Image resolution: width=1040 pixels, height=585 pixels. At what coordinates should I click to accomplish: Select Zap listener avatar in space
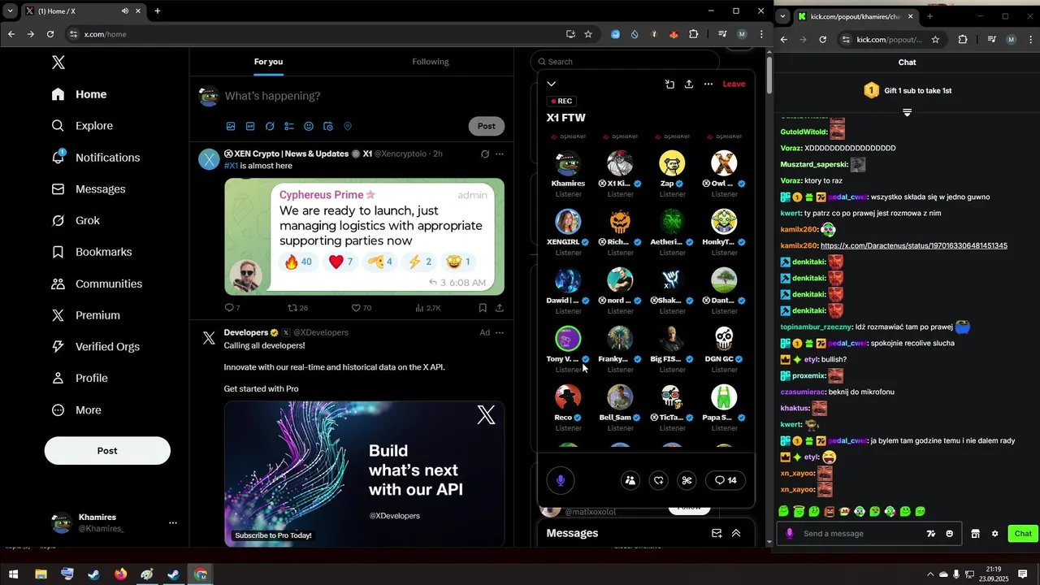point(672,163)
